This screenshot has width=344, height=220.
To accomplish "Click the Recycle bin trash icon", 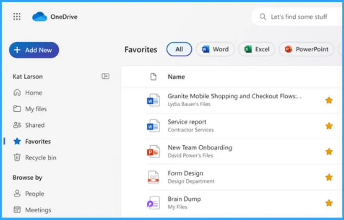I will coord(17,157).
